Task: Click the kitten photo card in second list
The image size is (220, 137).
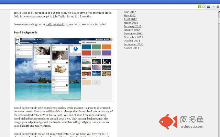Action: (x=42, y=51)
